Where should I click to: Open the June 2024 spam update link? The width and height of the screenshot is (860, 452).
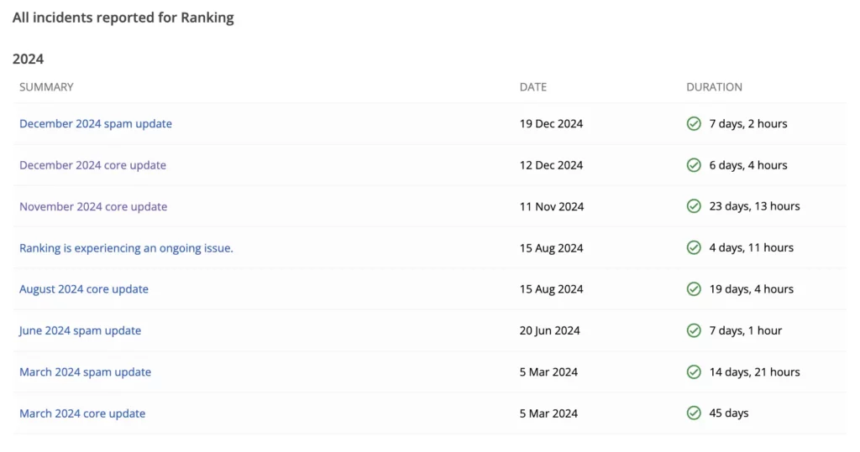click(x=80, y=330)
